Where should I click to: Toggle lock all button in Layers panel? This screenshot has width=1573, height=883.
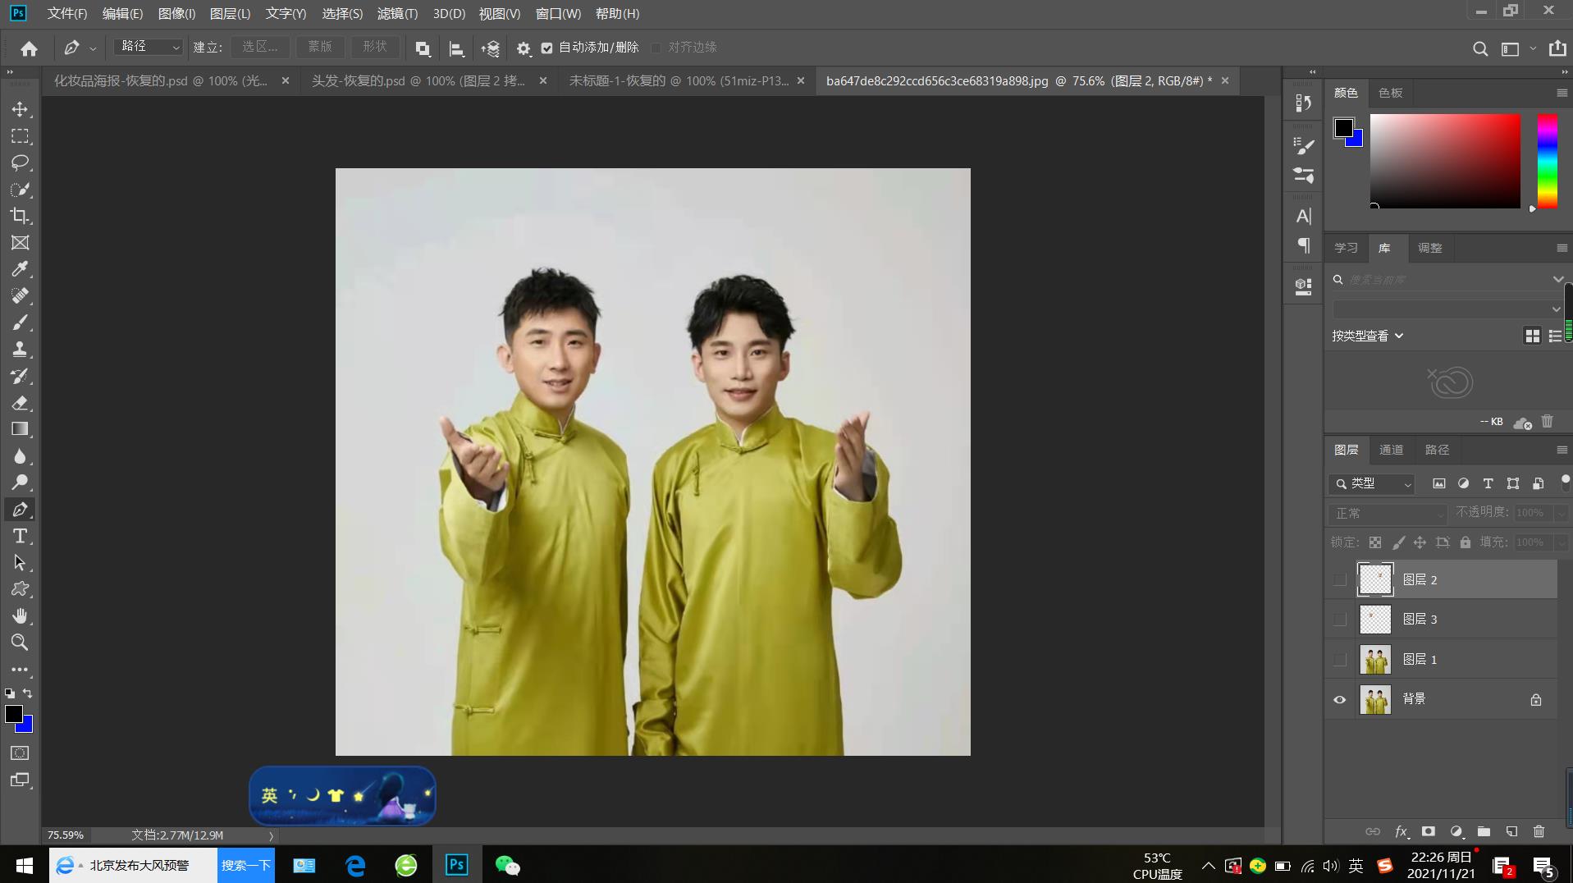(x=1466, y=542)
